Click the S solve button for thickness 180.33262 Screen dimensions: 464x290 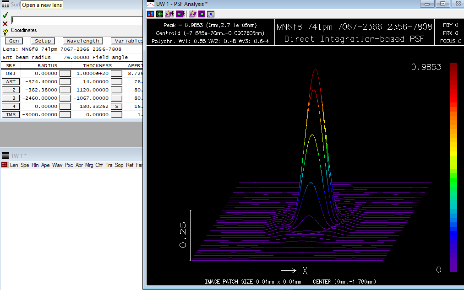(x=116, y=107)
